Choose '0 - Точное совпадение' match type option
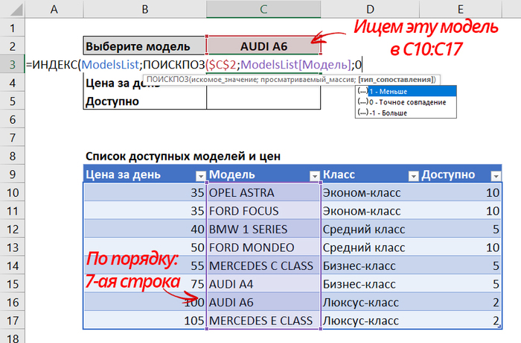This screenshot has height=343, width=521. pyautogui.click(x=407, y=102)
